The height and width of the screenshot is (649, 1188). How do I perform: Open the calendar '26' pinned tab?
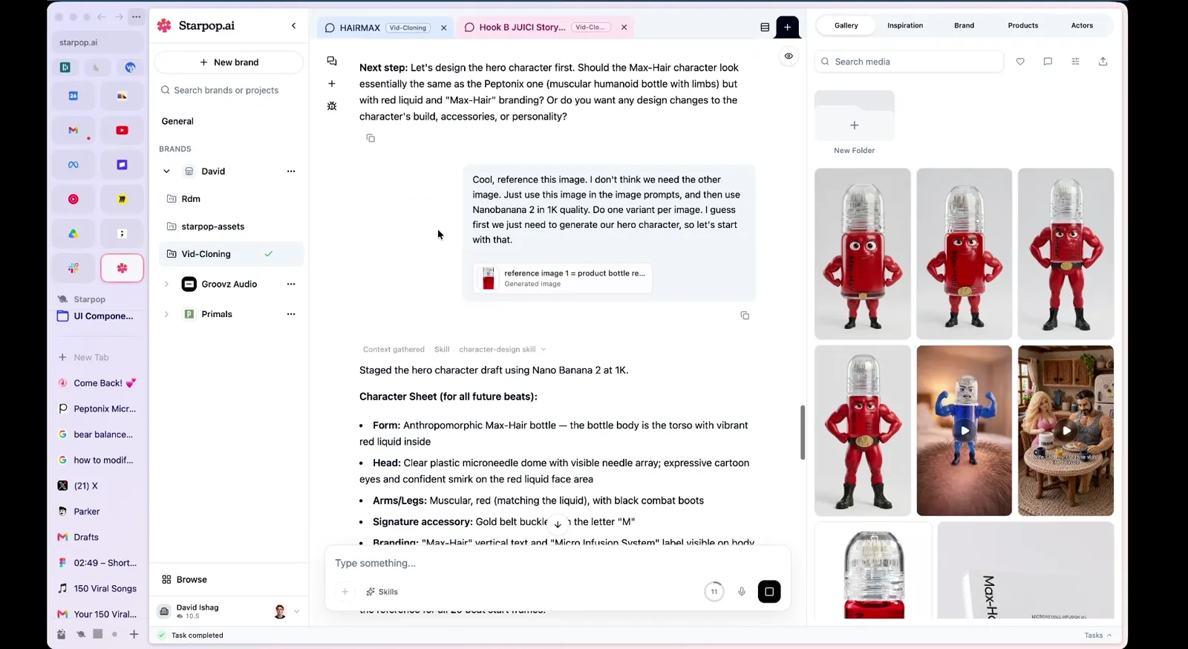(x=74, y=96)
